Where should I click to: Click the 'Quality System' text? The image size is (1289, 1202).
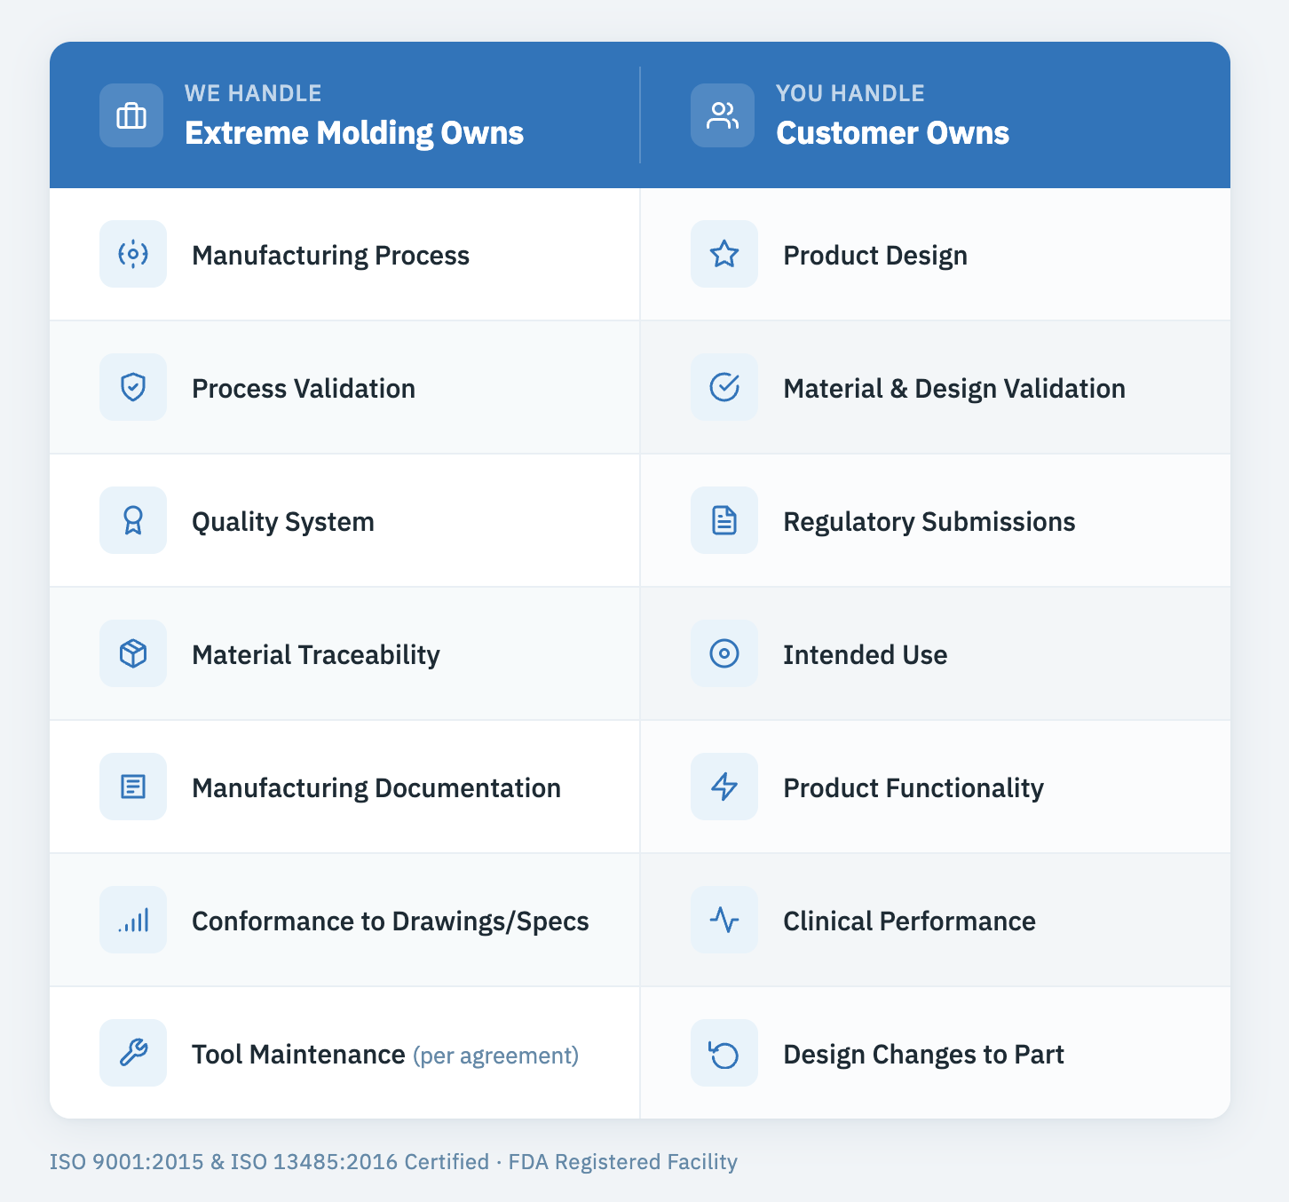click(283, 522)
